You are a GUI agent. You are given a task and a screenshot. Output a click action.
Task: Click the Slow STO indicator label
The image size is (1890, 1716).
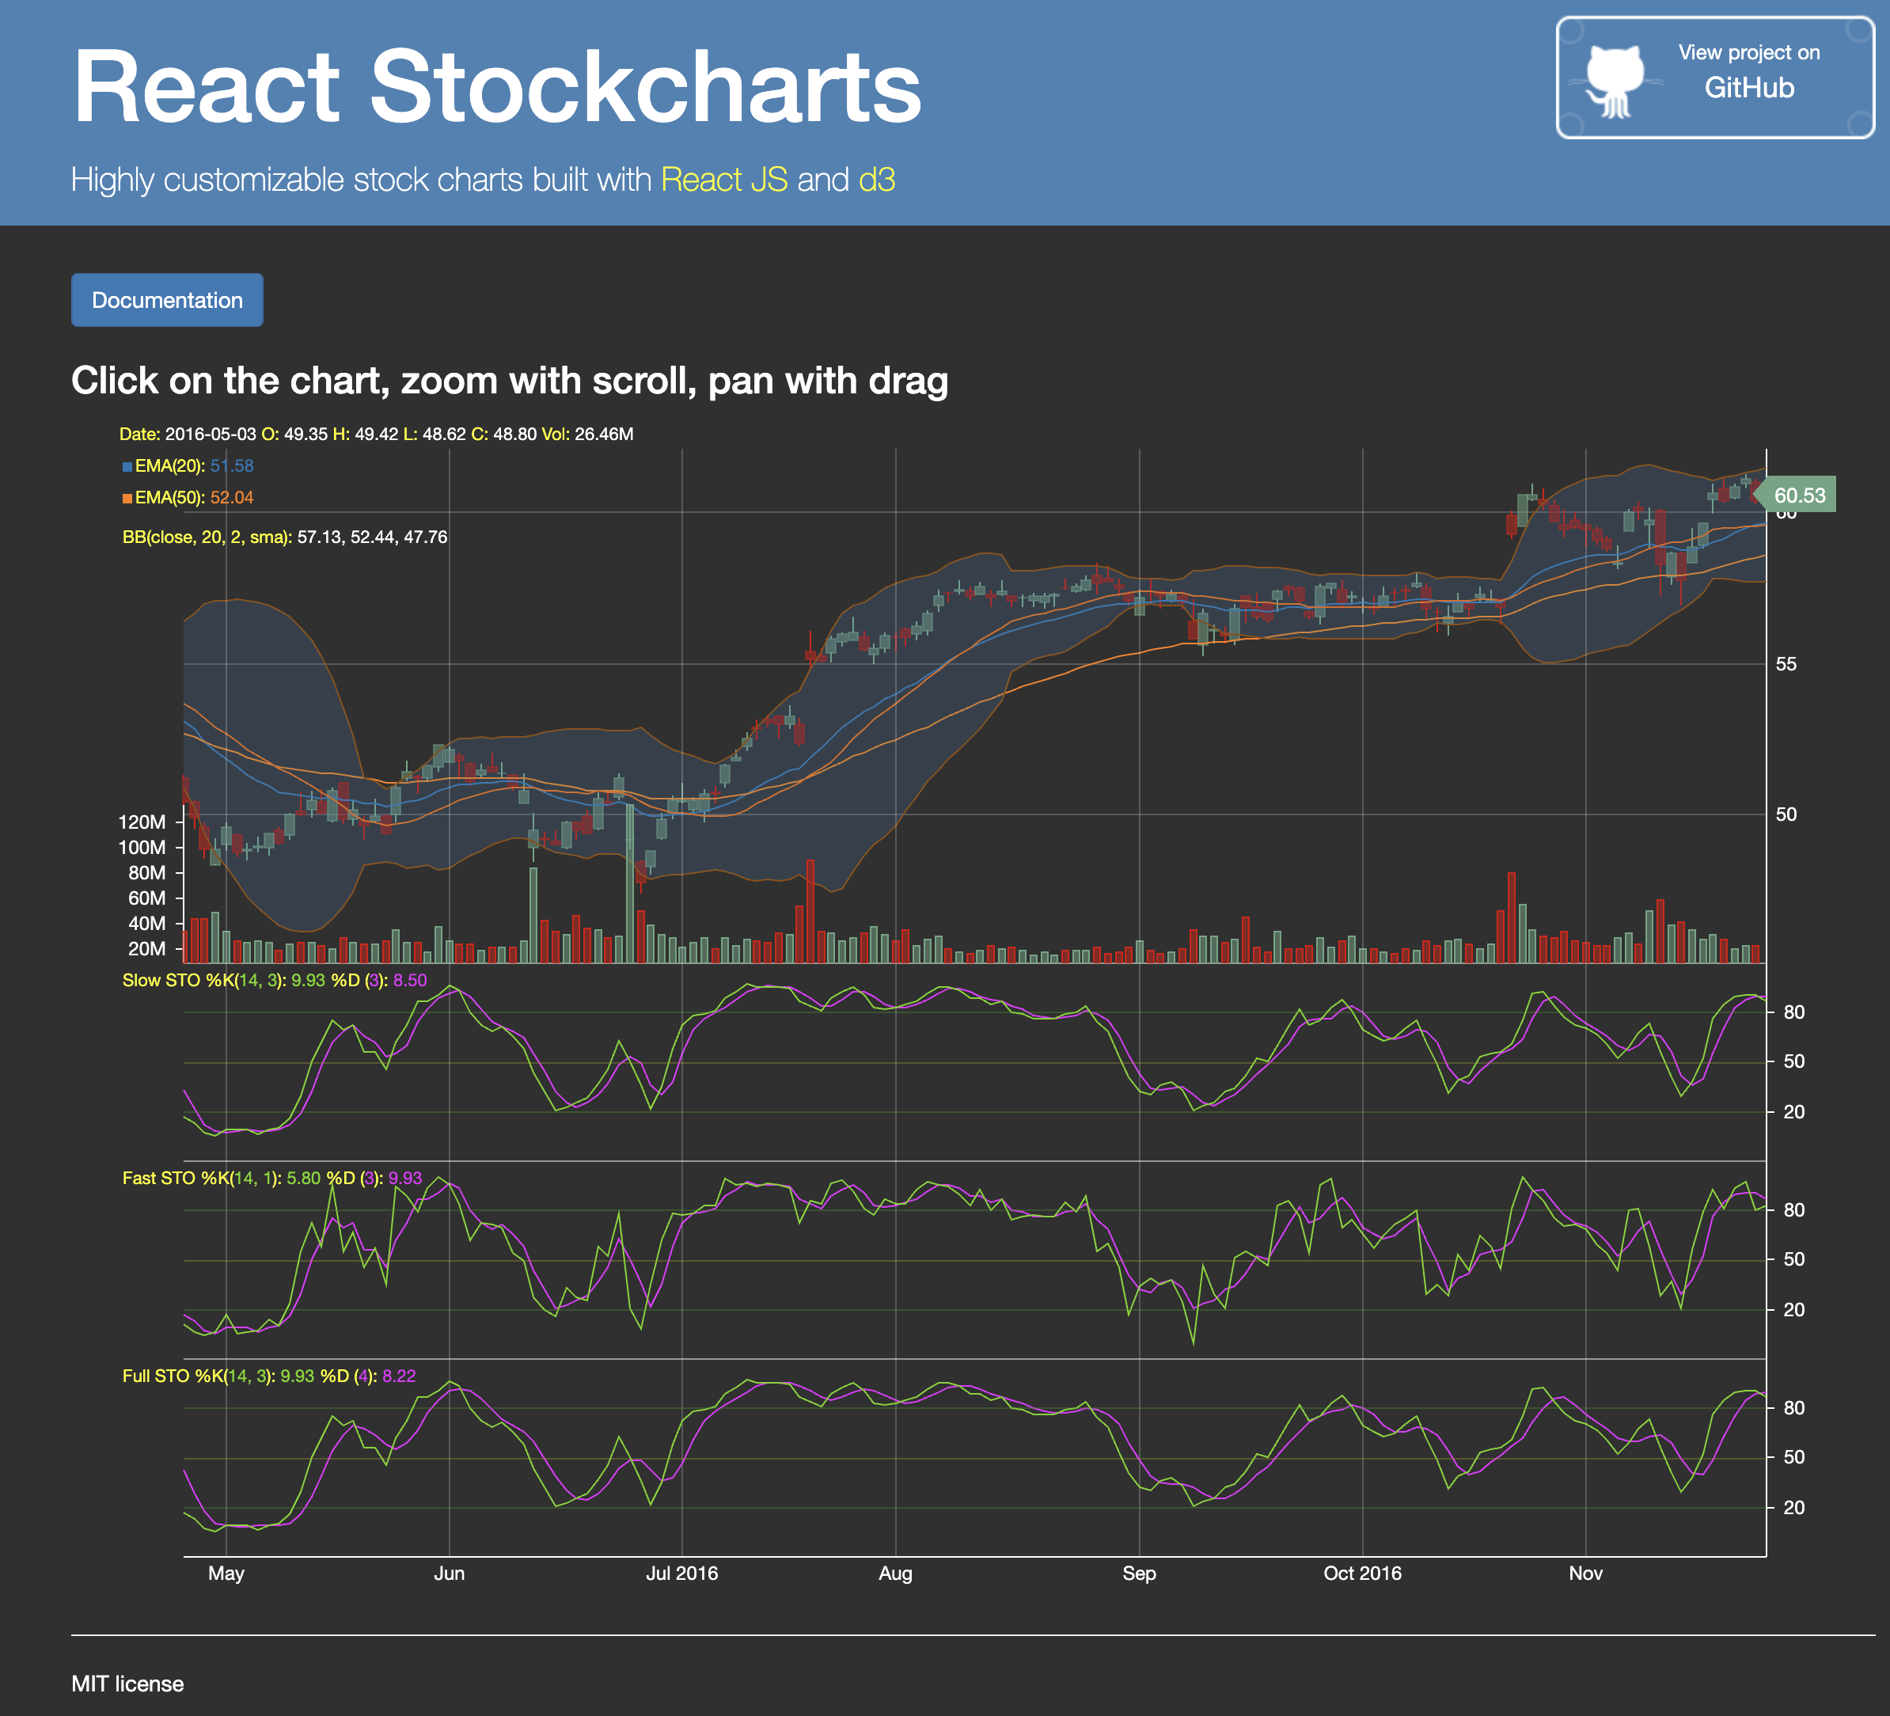163,980
